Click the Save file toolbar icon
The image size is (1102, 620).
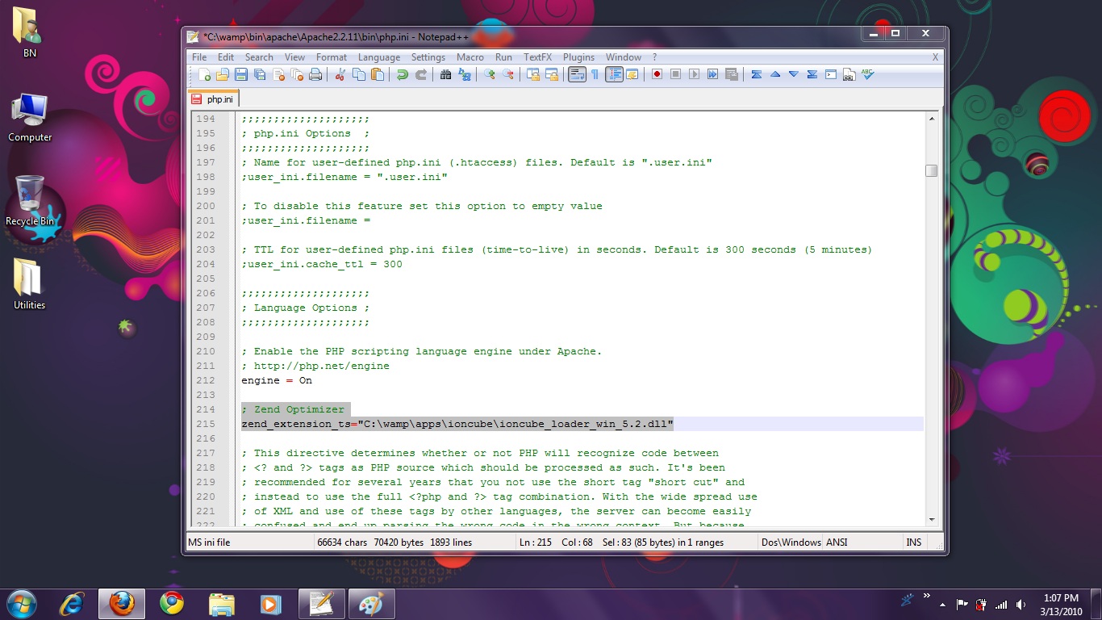point(240,74)
